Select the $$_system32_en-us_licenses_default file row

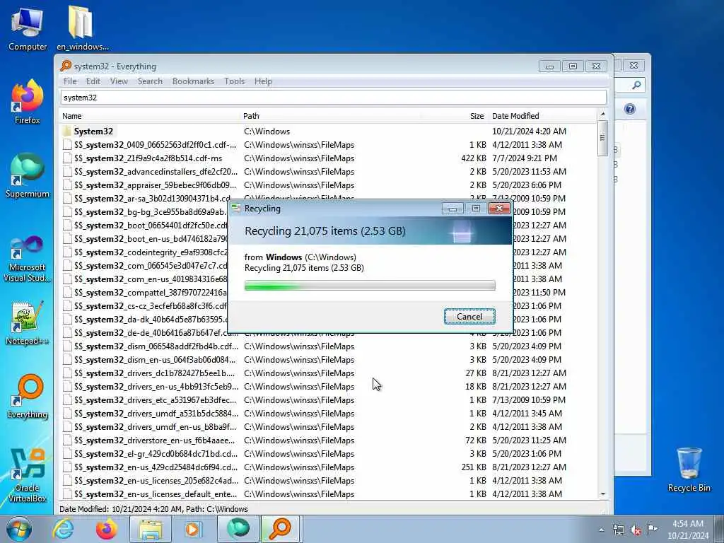(x=328, y=494)
